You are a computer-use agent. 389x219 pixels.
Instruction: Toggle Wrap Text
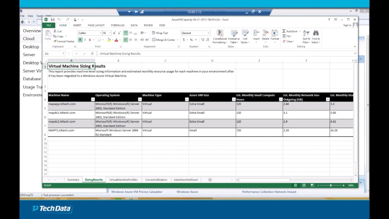(x=160, y=33)
